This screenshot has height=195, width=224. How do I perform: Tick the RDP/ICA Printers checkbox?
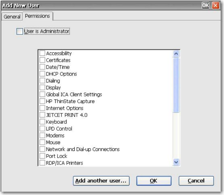(42, 163)
